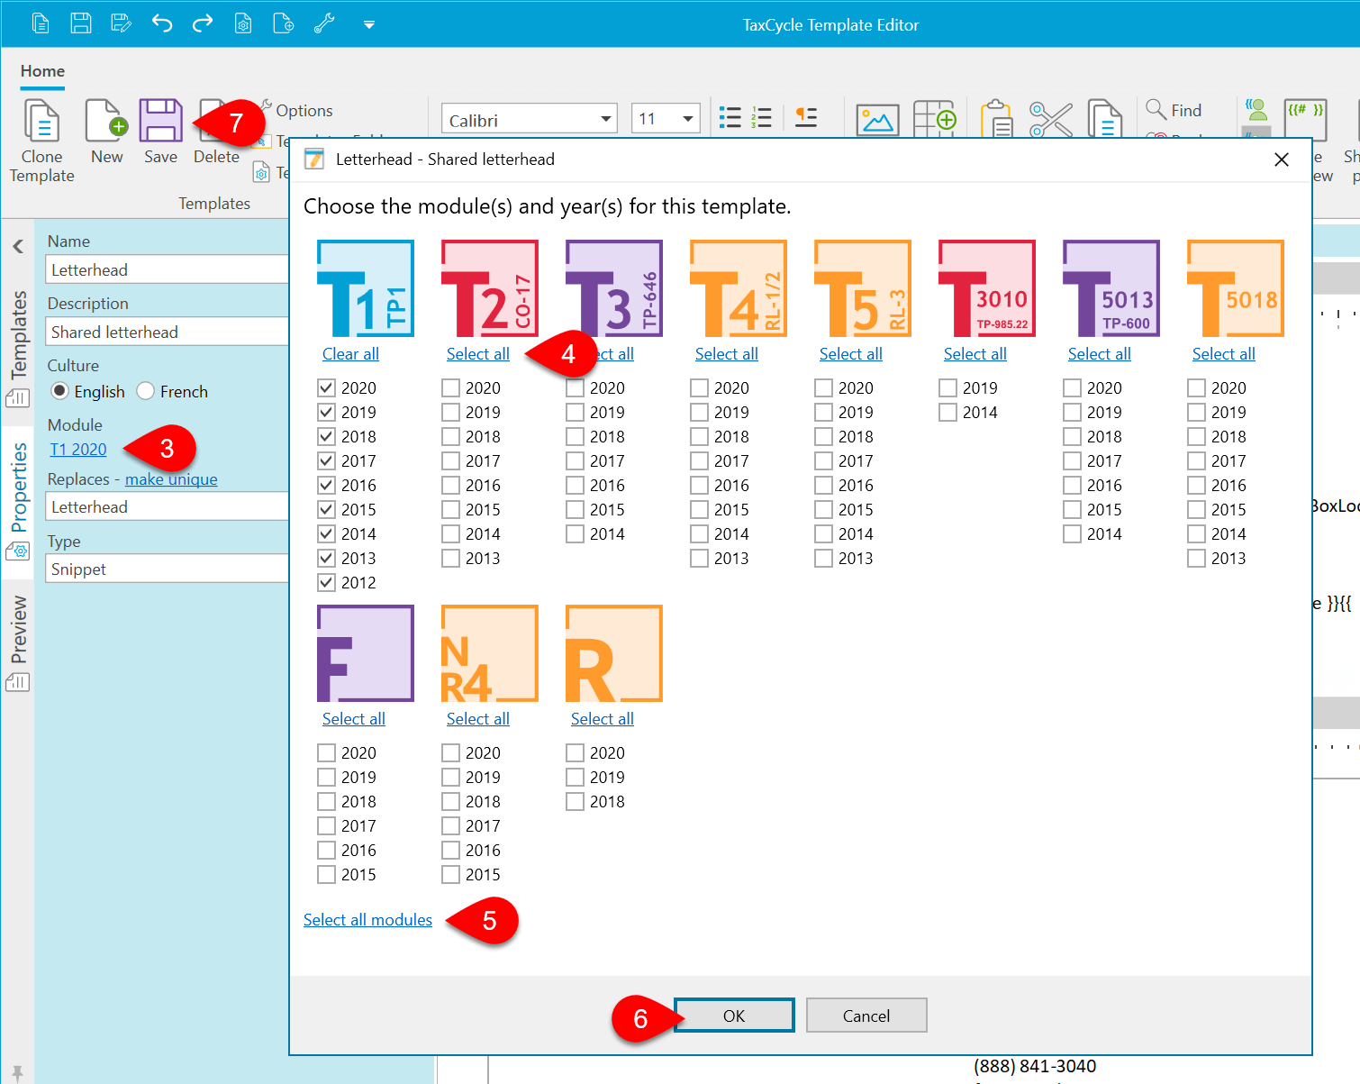
Task: Switch to the Properties side tab
Action: (x=18, y=500)
